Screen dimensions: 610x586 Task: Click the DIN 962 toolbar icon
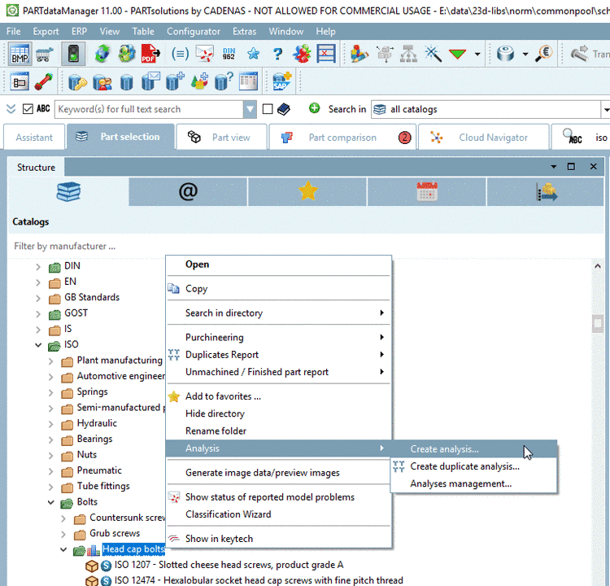pyautogui.click(x=229, y=54)
